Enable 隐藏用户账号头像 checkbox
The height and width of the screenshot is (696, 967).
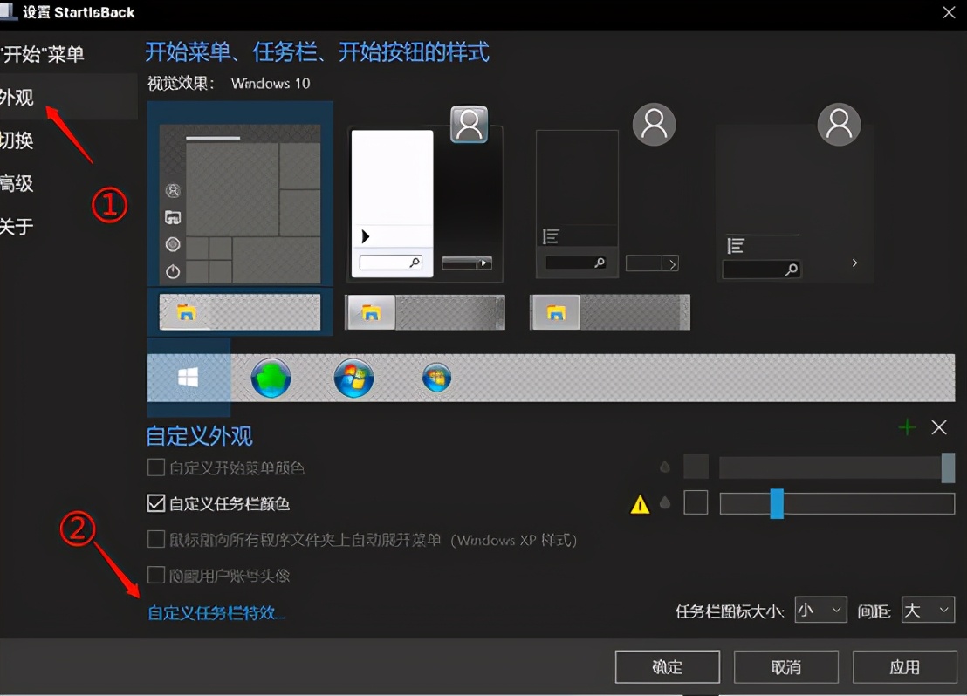click(x=155, y=576)
